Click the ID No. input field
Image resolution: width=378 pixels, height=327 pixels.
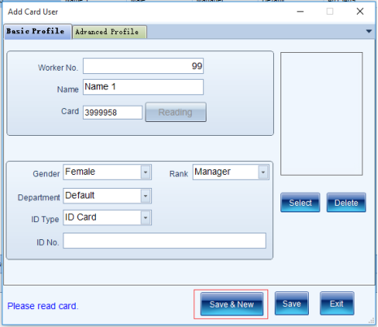(x=165, y=241)
